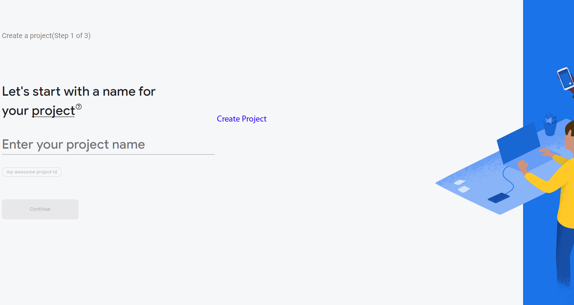Click the underlined "project" word in heading
The height and width of the screenshot is (305, 574).
coord(53,111)
